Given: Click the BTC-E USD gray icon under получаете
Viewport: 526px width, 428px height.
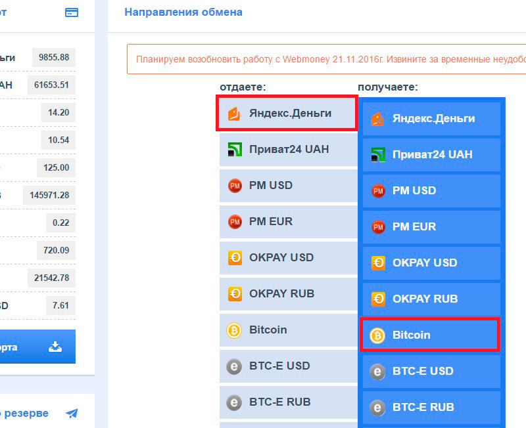Looking at the screenshot, I should 377,372.
